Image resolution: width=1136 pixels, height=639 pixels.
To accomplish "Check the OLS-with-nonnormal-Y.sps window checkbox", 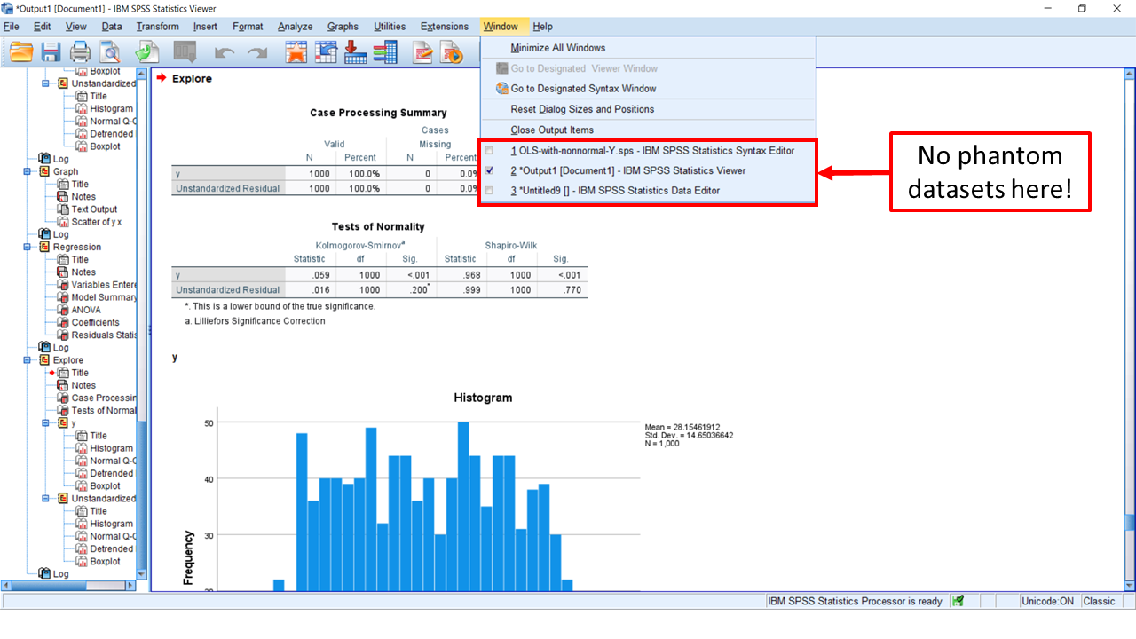I will 489,151.
